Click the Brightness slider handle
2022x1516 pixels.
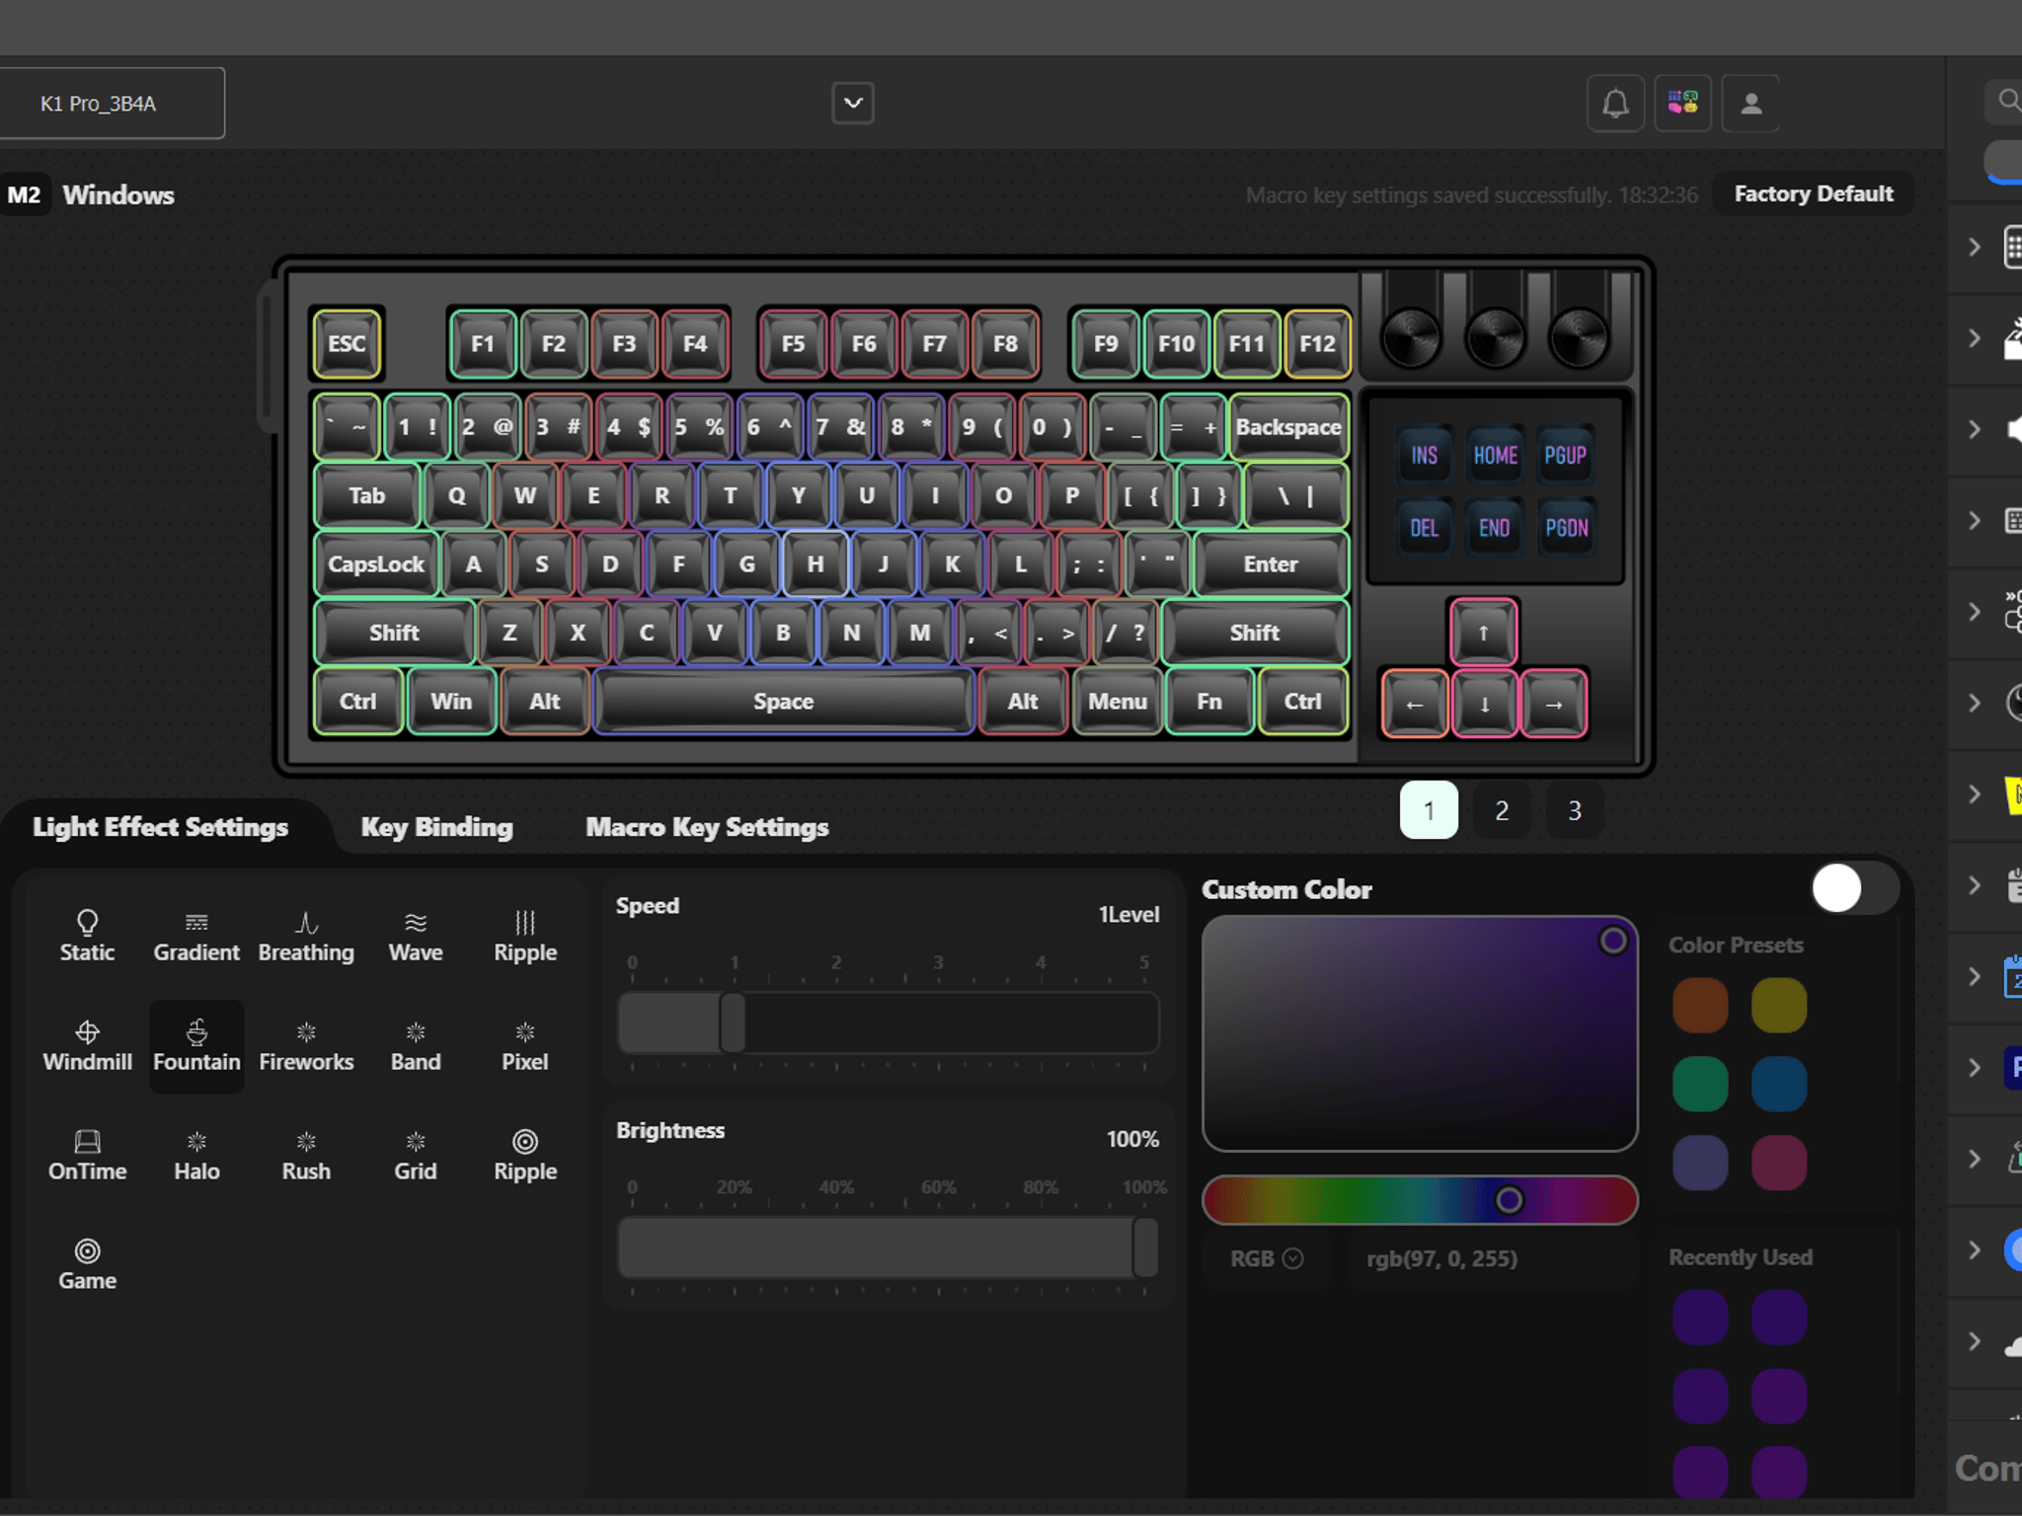[x=1145, y=1248]
